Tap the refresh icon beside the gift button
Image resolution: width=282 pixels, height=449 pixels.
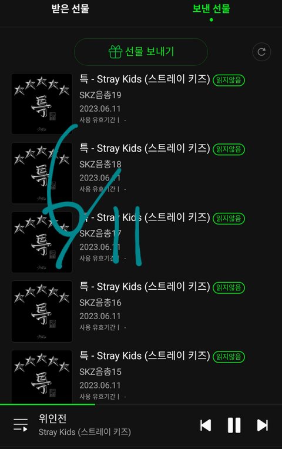click(261, 52)
